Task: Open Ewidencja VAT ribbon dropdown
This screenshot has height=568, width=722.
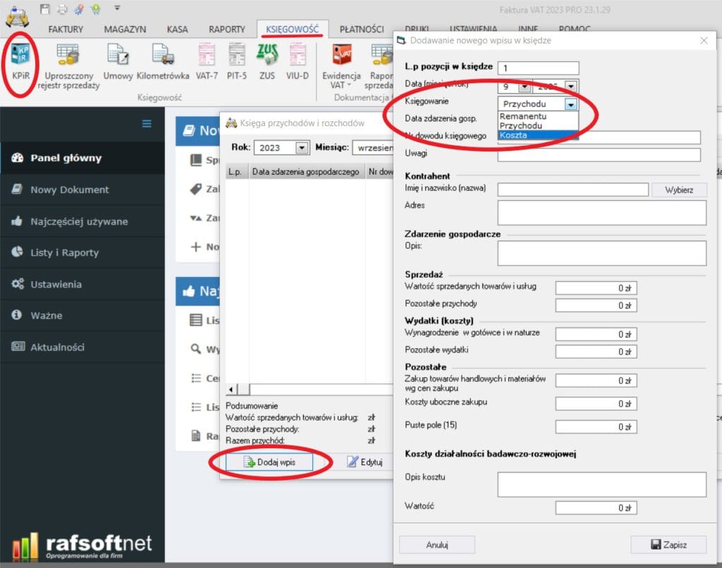Action: click(342, 63)
